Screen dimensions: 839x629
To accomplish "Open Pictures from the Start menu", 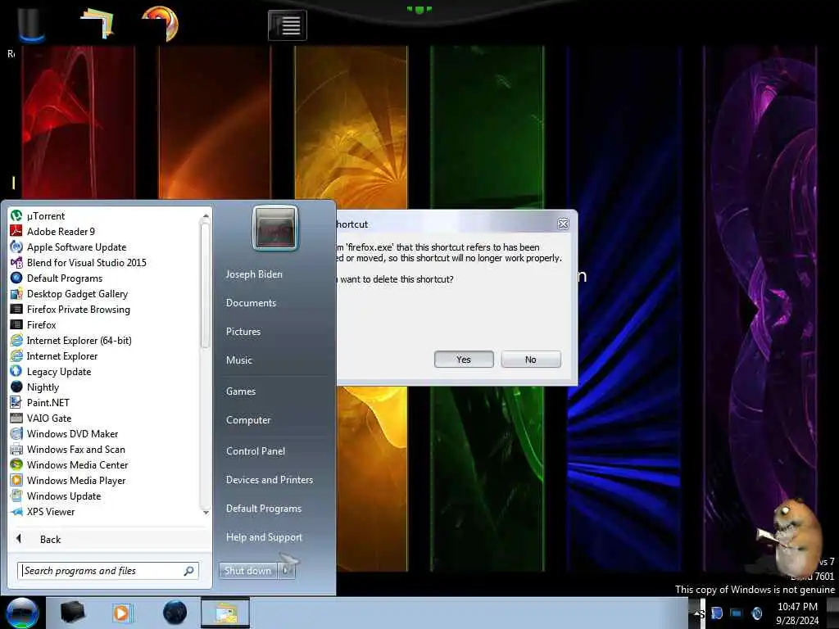I will point(243,332).
